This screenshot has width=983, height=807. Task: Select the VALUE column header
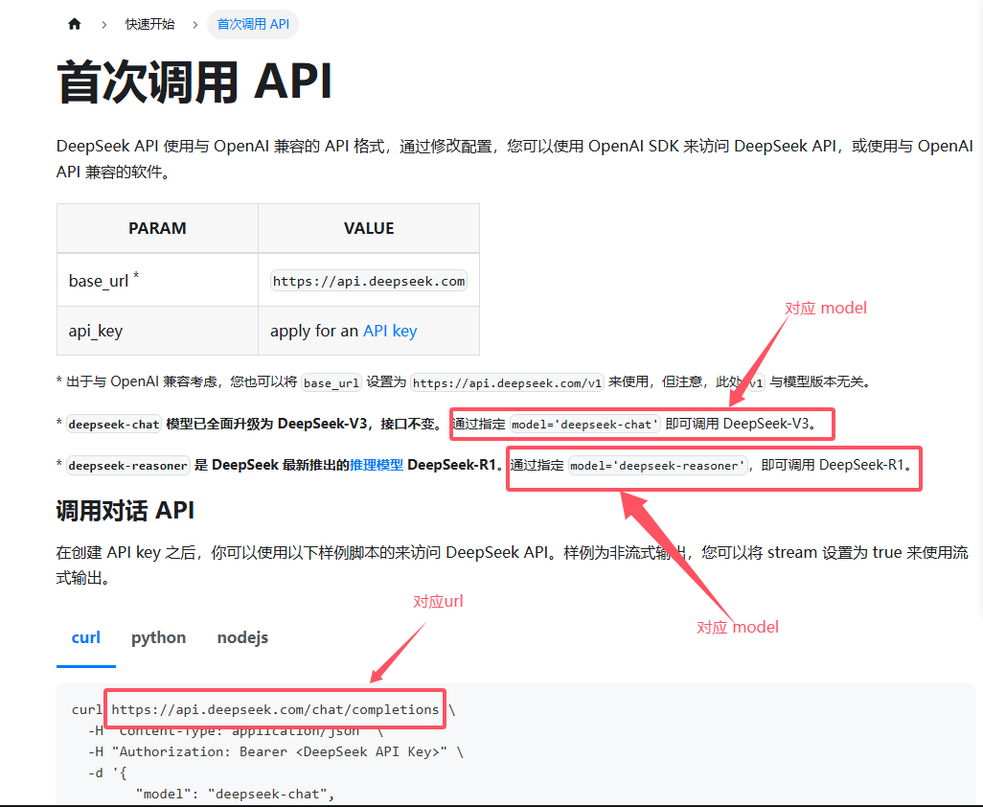[x=369, y=228]
